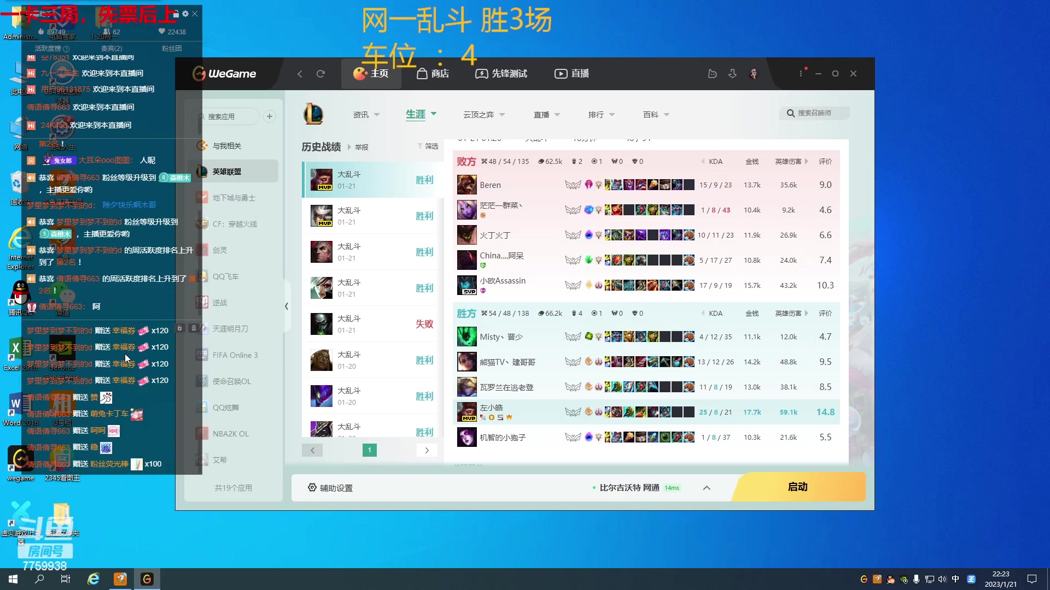
Task: Select NBA2K OL in game list
Action: coord(233,434)
